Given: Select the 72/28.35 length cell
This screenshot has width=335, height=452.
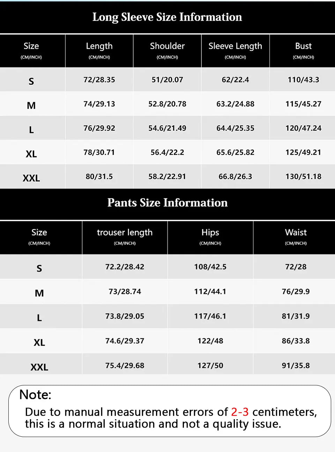Looking at the screenshot, I should [x=99, y=80].
